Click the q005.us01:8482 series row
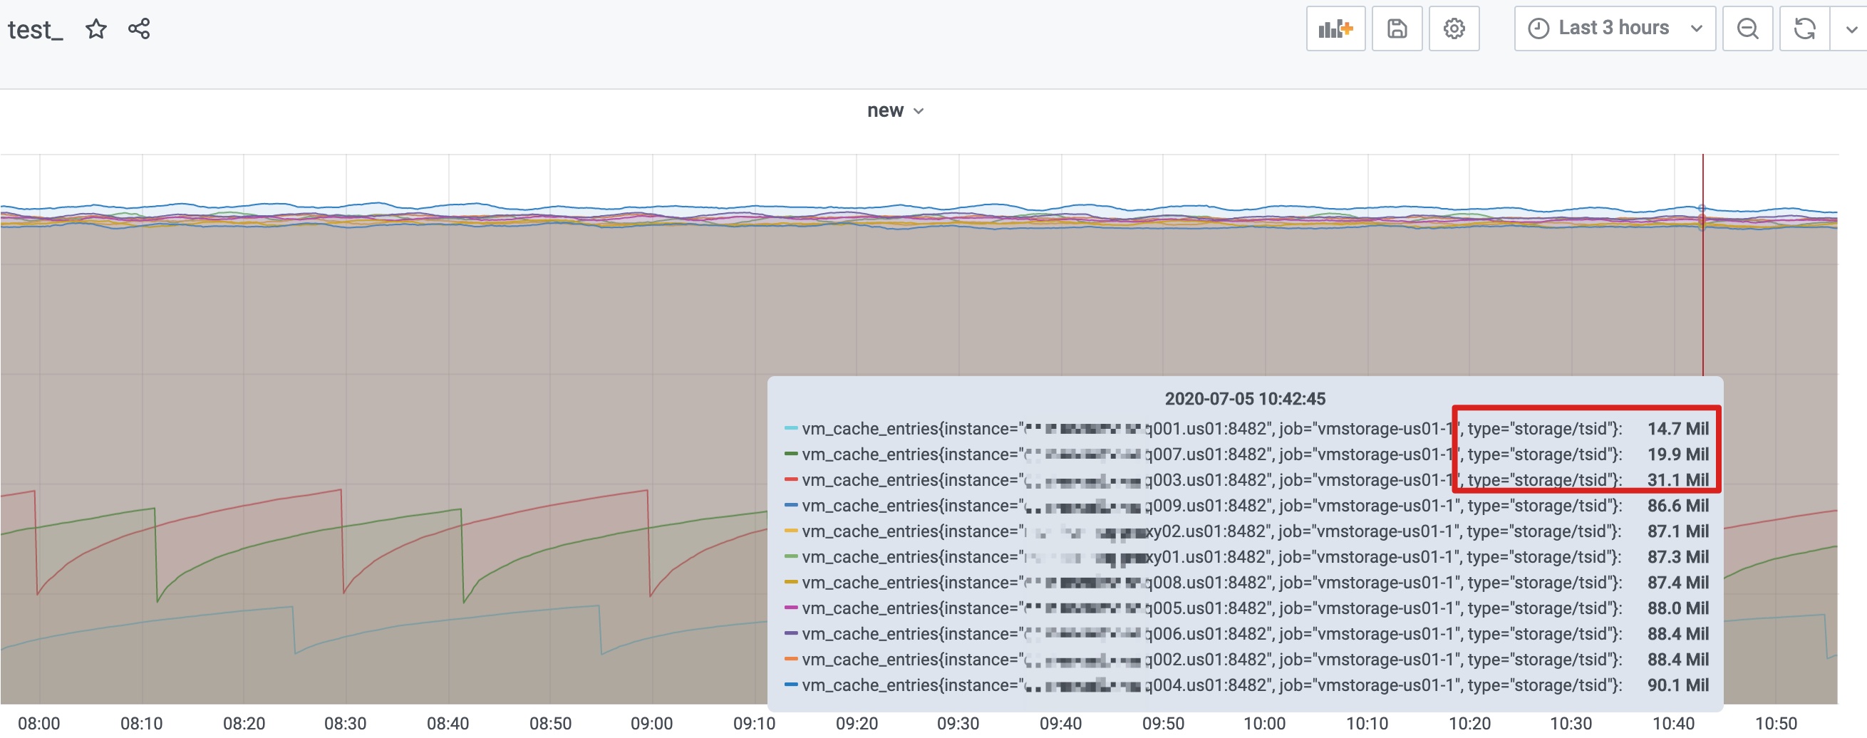 [1246, 608]
